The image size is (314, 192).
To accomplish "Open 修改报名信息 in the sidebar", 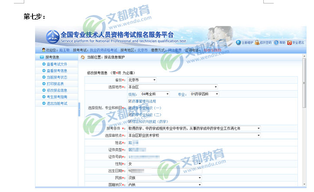I will [57, 90].
